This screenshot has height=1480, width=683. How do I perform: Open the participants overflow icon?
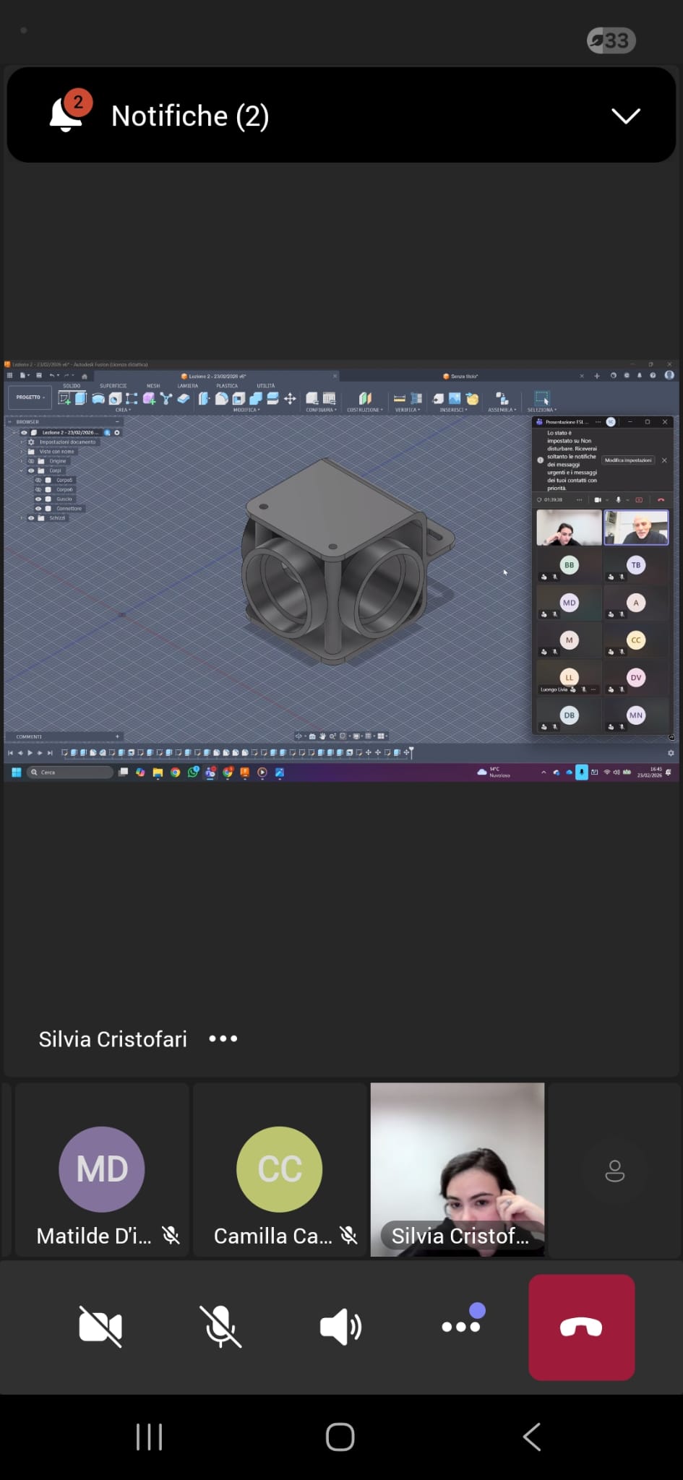click(x=614, y=1171)
